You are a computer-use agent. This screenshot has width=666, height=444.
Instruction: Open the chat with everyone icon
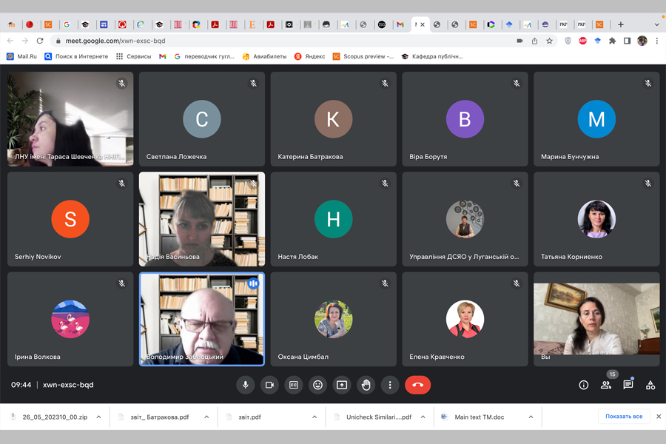(x=628, y=385)
